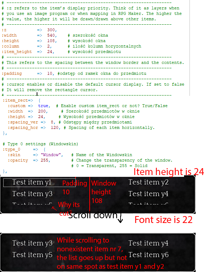Click the red "Why its cut?" annotation
Screen dimensions: 204x272
(x=69, y=209)
